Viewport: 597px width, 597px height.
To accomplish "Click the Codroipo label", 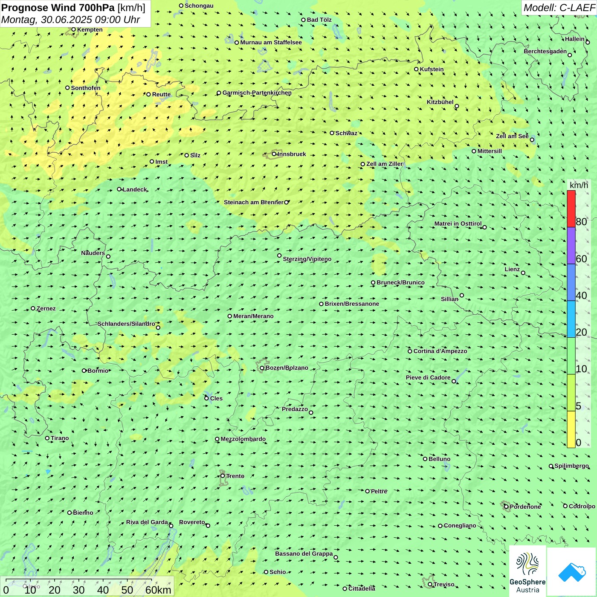I will [x=582, y=506].
